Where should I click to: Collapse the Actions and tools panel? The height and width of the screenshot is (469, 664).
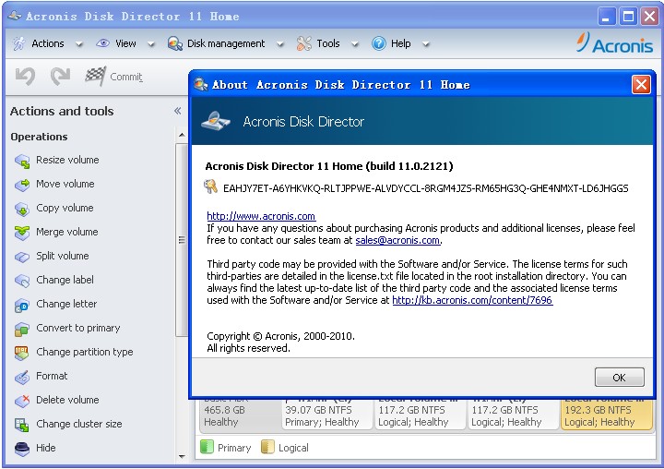pos(177,111)
